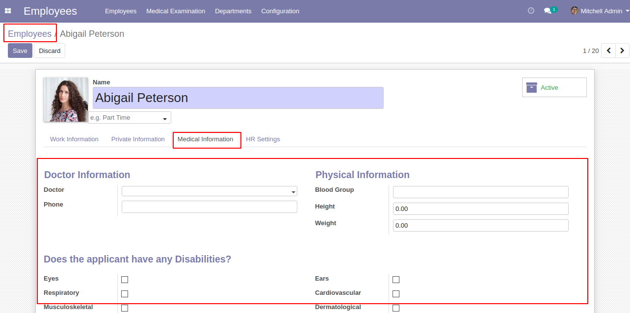Open the activities clock icon
The width and height of the screenshot is (630, 313).
531,11
